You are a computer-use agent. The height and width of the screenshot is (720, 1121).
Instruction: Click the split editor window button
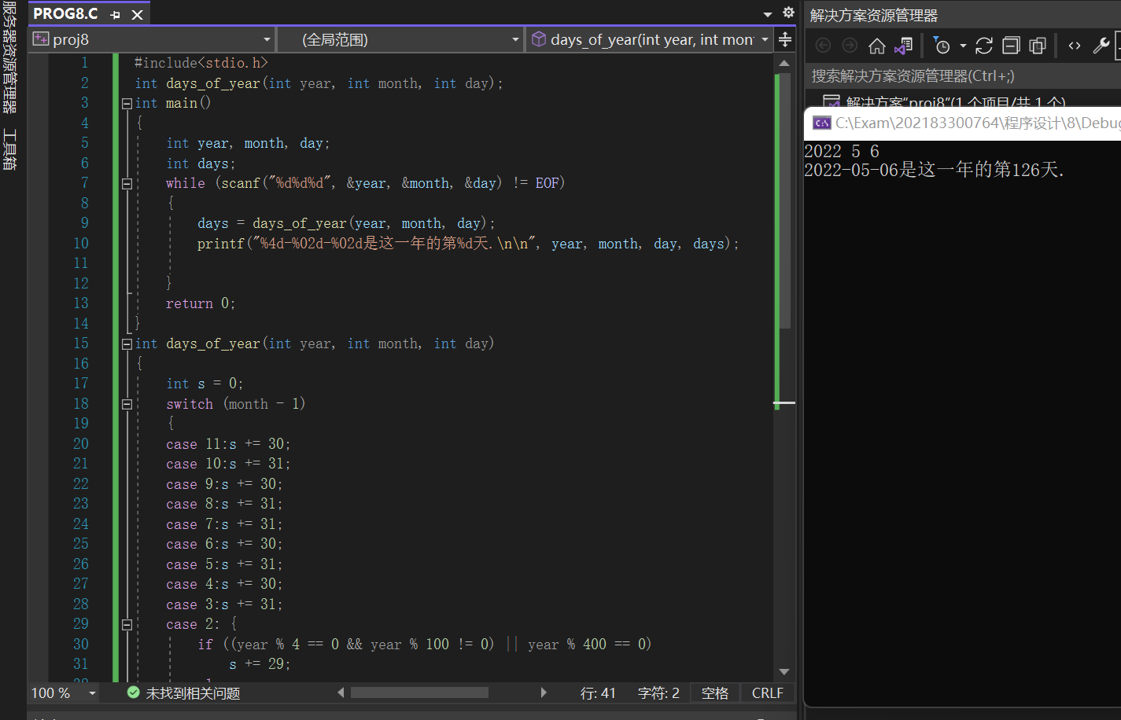[x=785, y=39]
